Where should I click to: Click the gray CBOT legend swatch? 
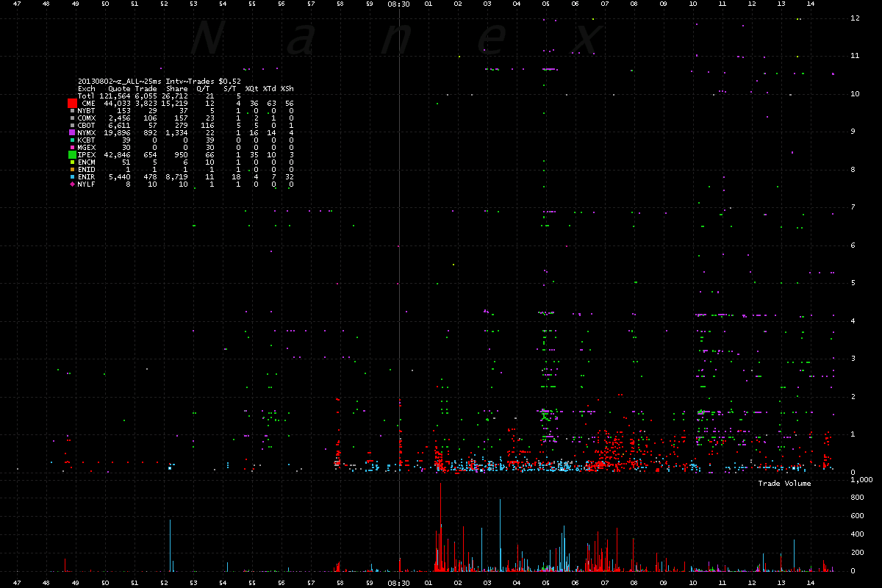(x=73, y=126)
